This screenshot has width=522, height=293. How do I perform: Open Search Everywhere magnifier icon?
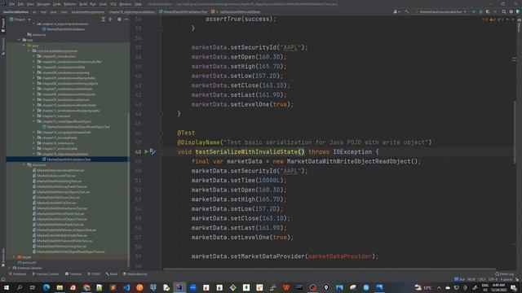click(x=504, y=11)
